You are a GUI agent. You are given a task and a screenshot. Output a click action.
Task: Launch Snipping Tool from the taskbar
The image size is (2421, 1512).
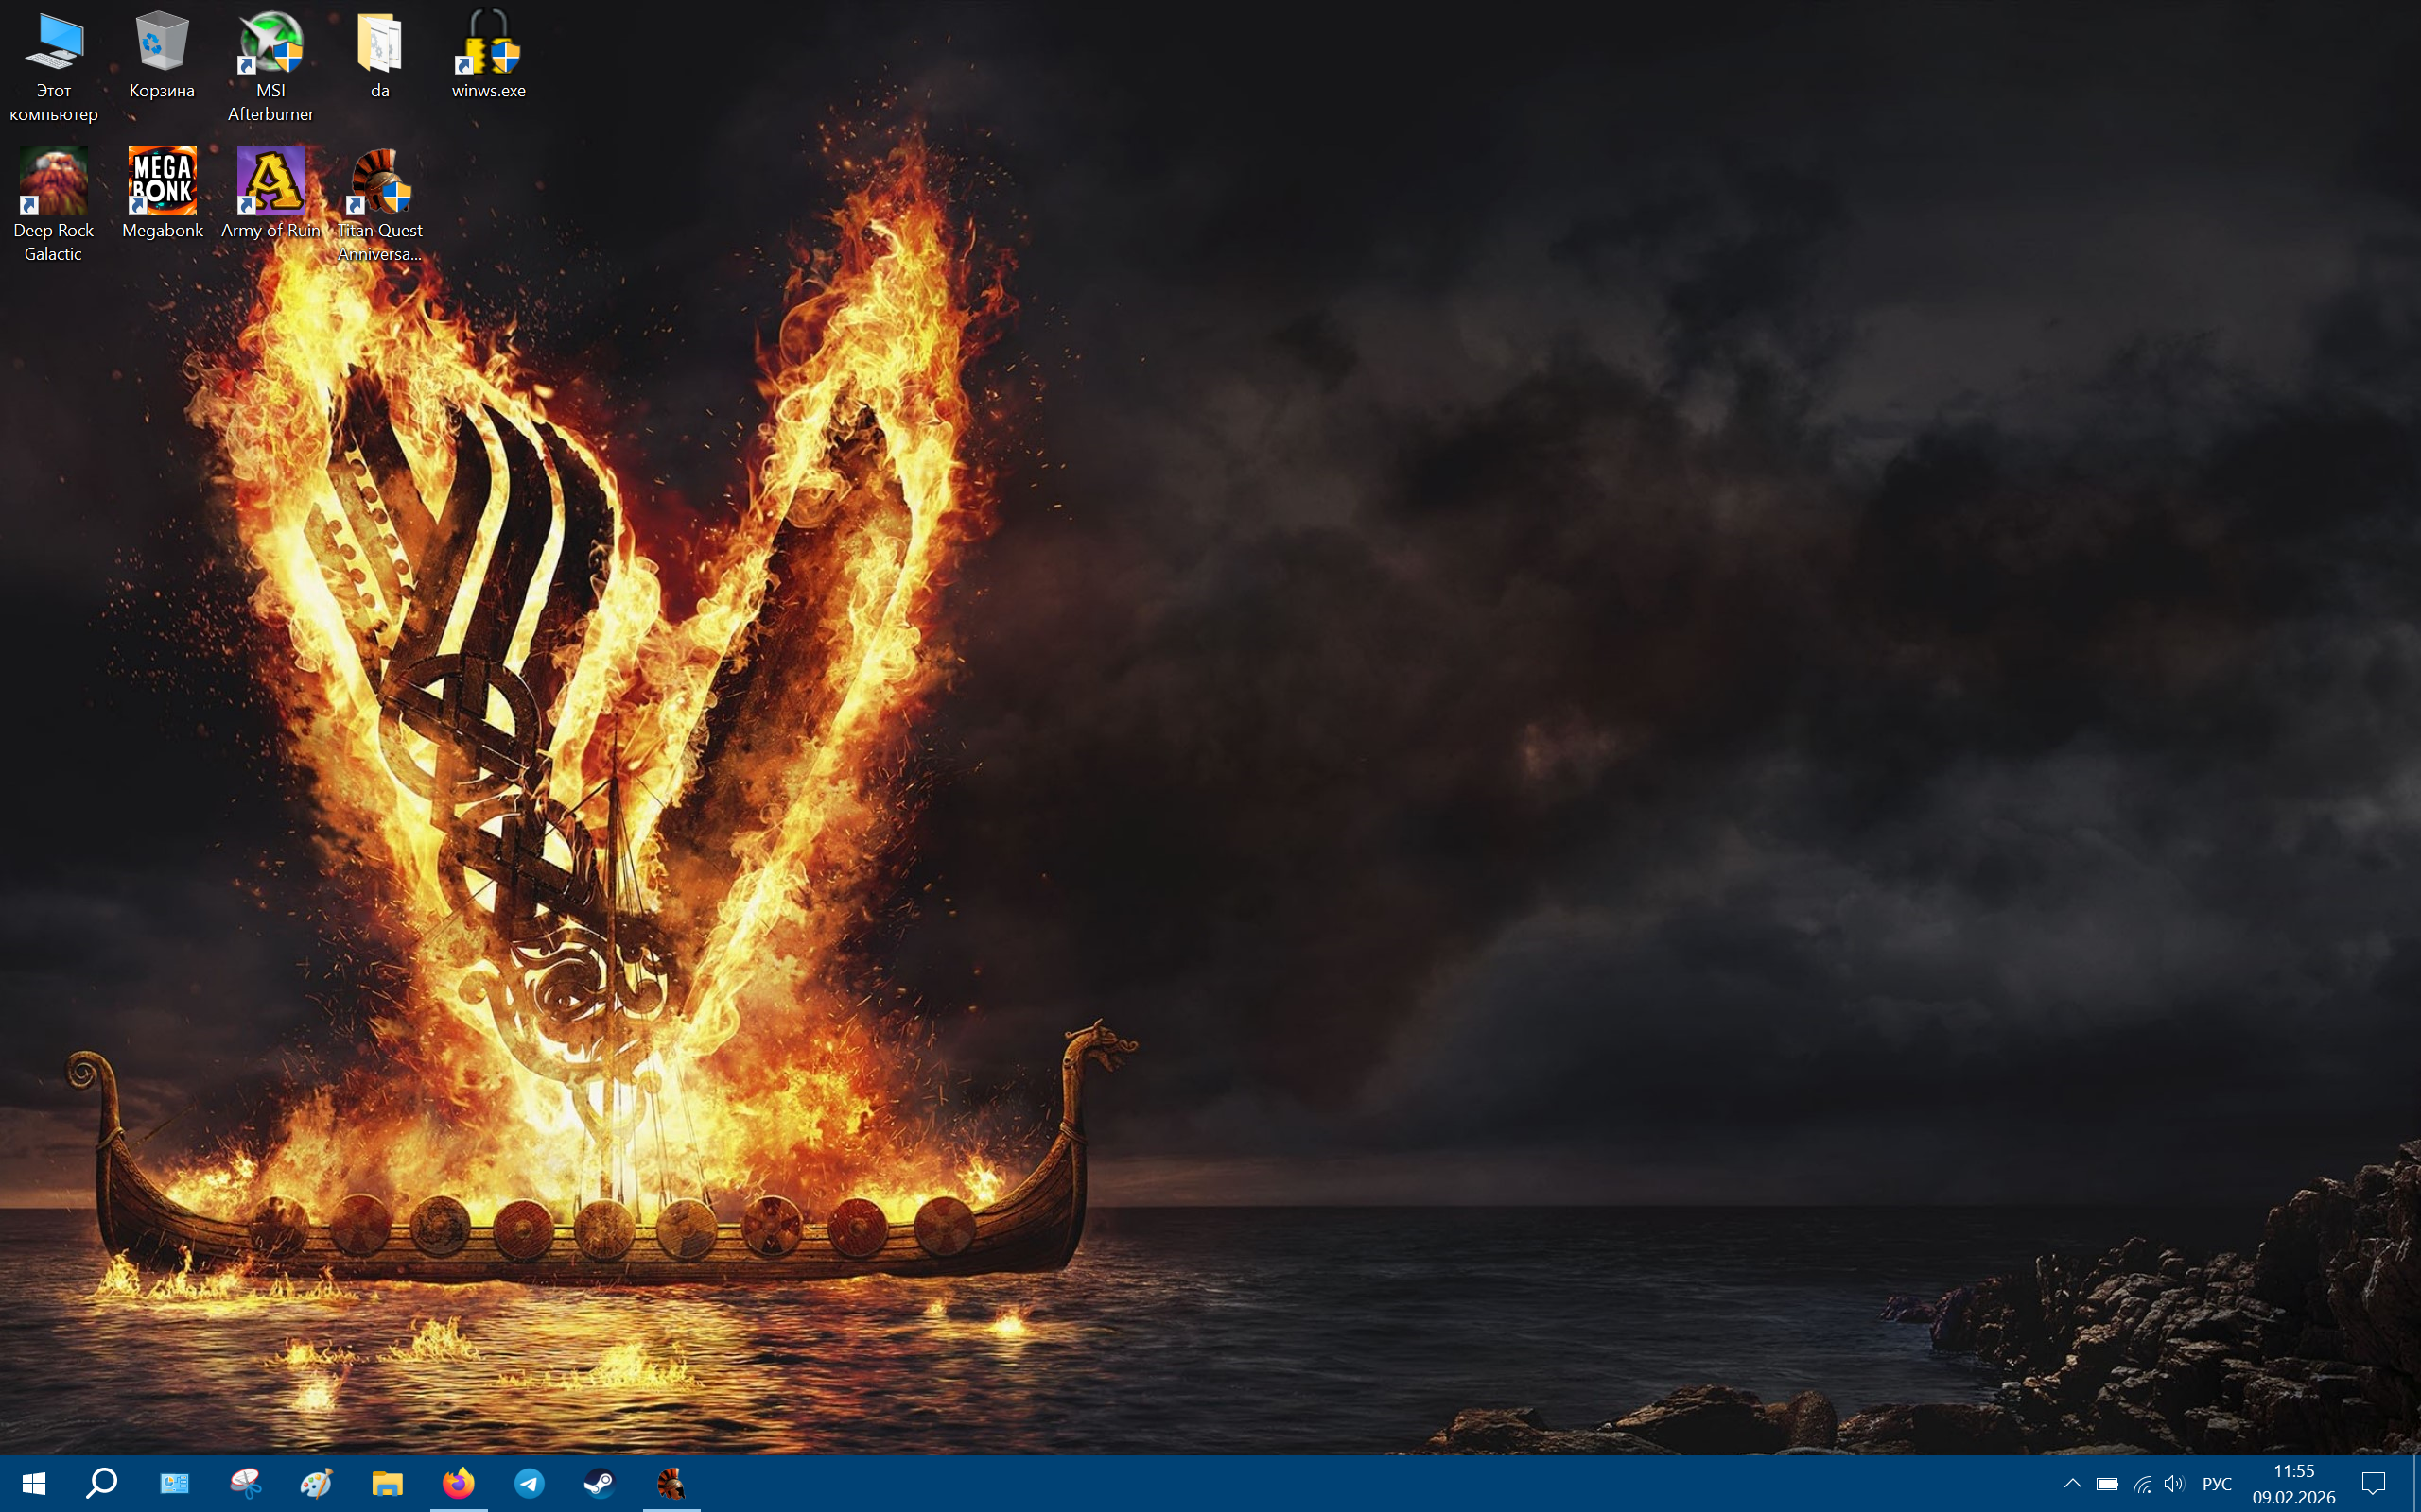coord(245,1483)
